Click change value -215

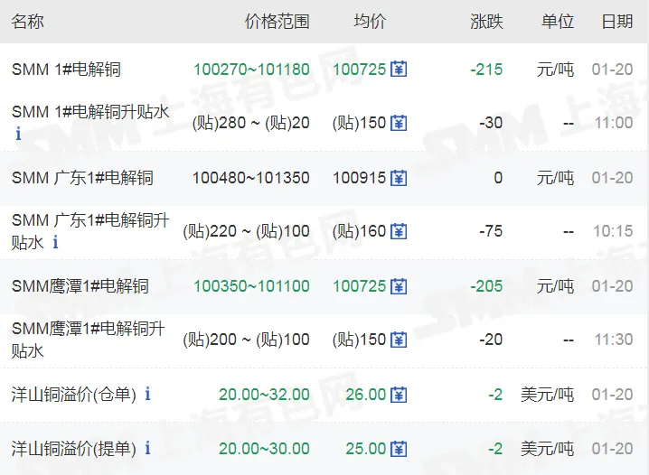486,69
